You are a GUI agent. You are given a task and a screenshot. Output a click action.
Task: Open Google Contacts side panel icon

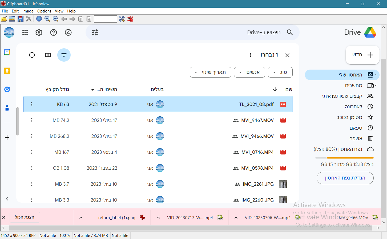[7, 108]
